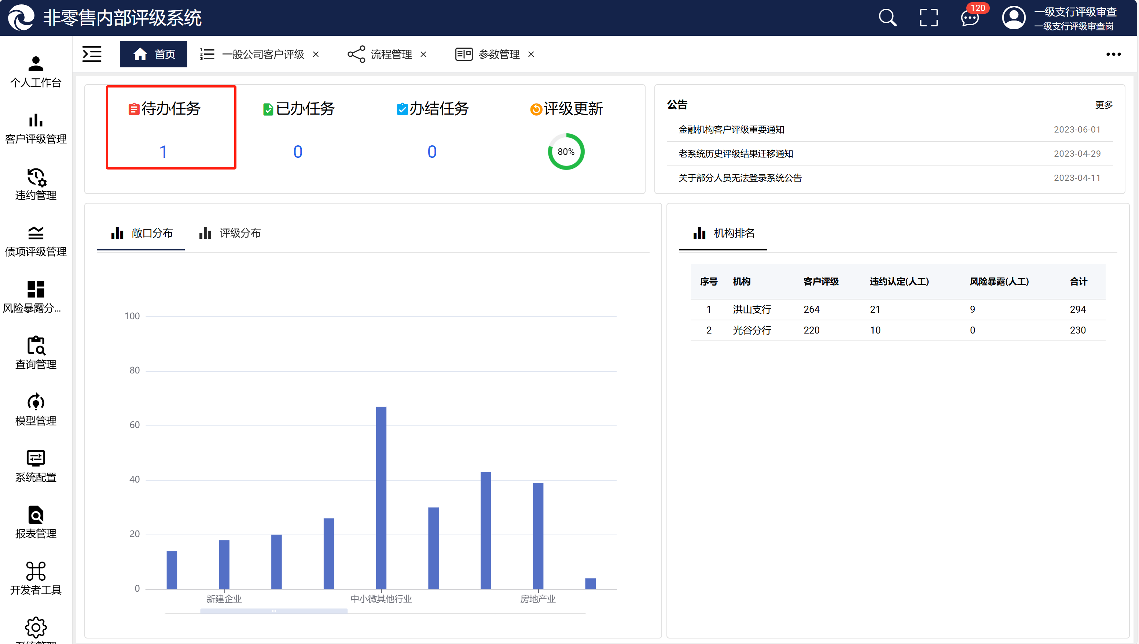1139x644 pixels.
Task: Click the chart's horizontal zoom slider handle
Action: [x=274, y=611]
